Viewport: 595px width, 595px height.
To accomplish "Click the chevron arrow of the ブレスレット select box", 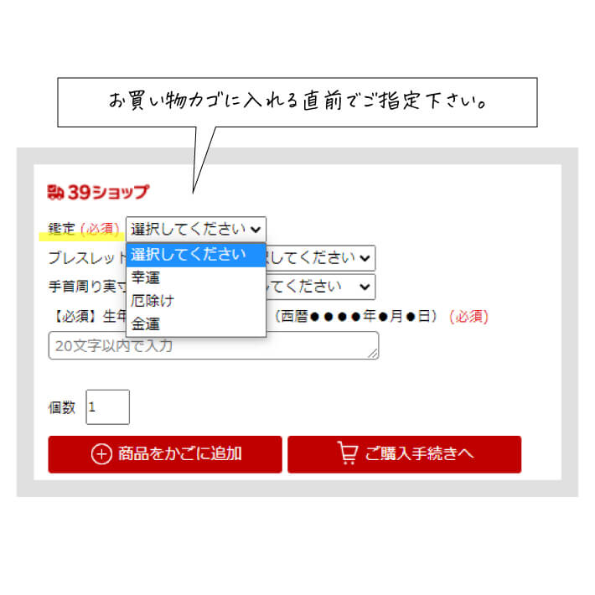I will pyautogui.click(x=365, y=258).
